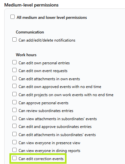The image size is (125, 164).
Task: Click the All medium and lower level permissions label
Action: point(52,18)
